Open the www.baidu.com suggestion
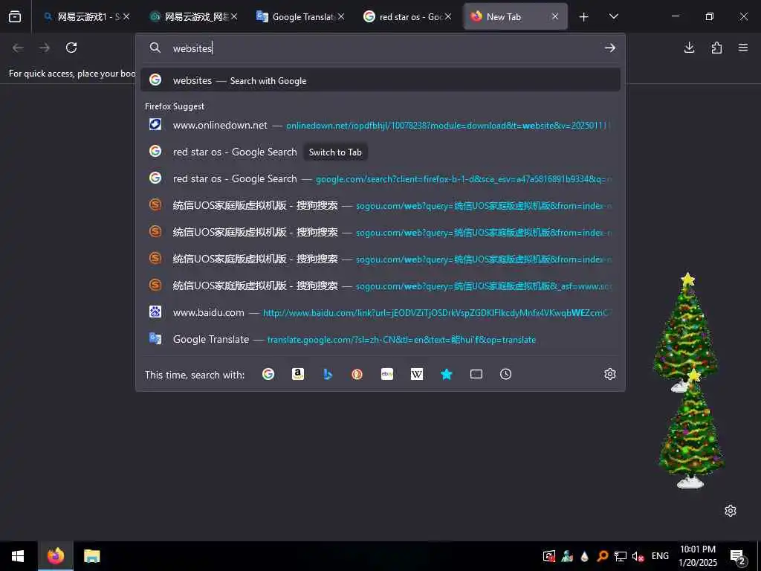Screen dimensions: 761x571 tap(380, 313)
